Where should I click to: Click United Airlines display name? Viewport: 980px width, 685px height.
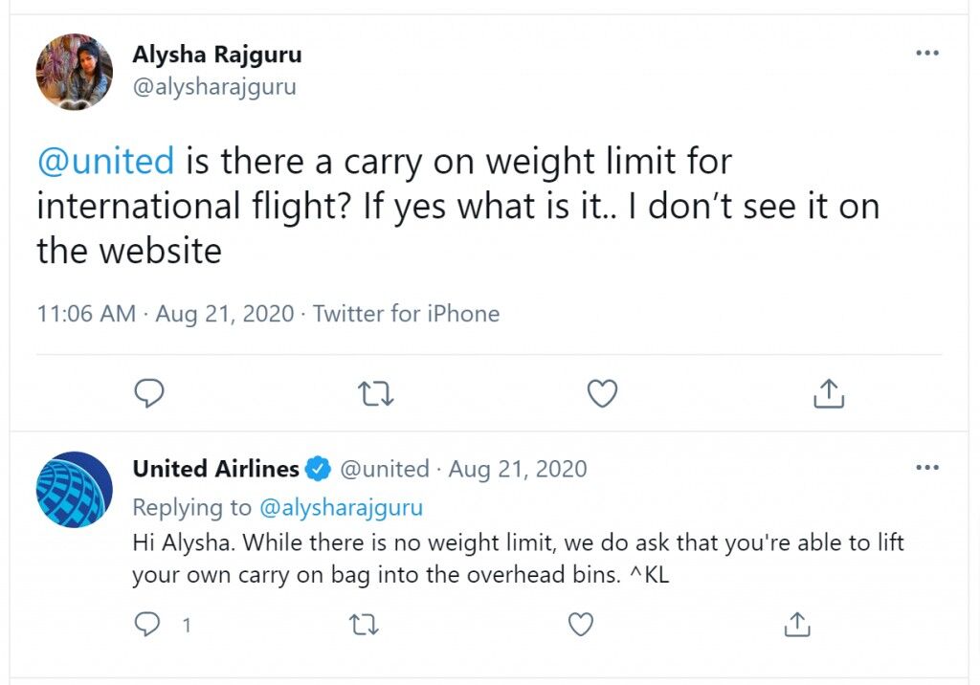pyautogui.click(x=215, y=469)
